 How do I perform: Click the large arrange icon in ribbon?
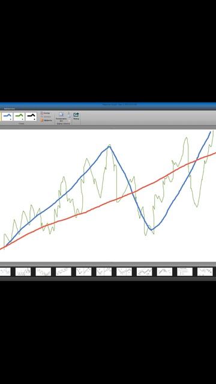click(x=61, y=115)
